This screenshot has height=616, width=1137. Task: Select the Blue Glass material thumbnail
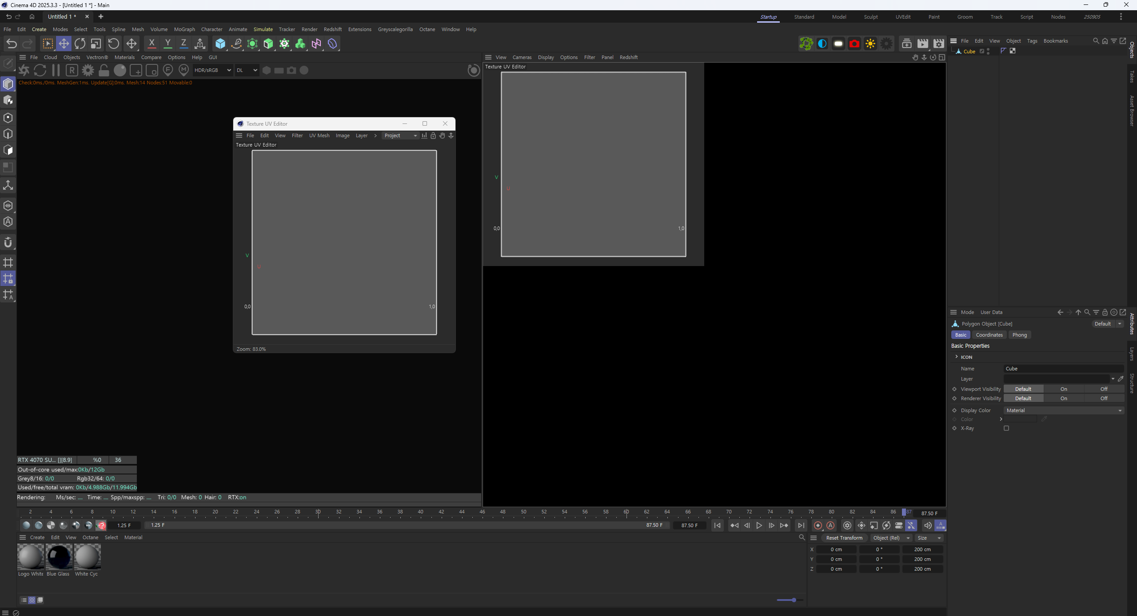(x=59, y=556)
